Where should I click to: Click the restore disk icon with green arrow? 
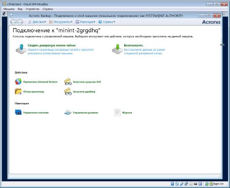click(x=117, y=49)
